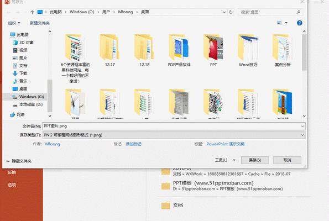
Task: Collapse folders with 隐藏文件夹 toggle
Action: tap(19, 161)
